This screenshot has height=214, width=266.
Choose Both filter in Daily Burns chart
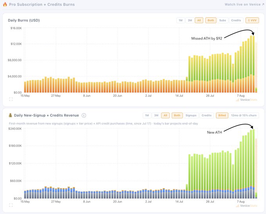(211, 20)
